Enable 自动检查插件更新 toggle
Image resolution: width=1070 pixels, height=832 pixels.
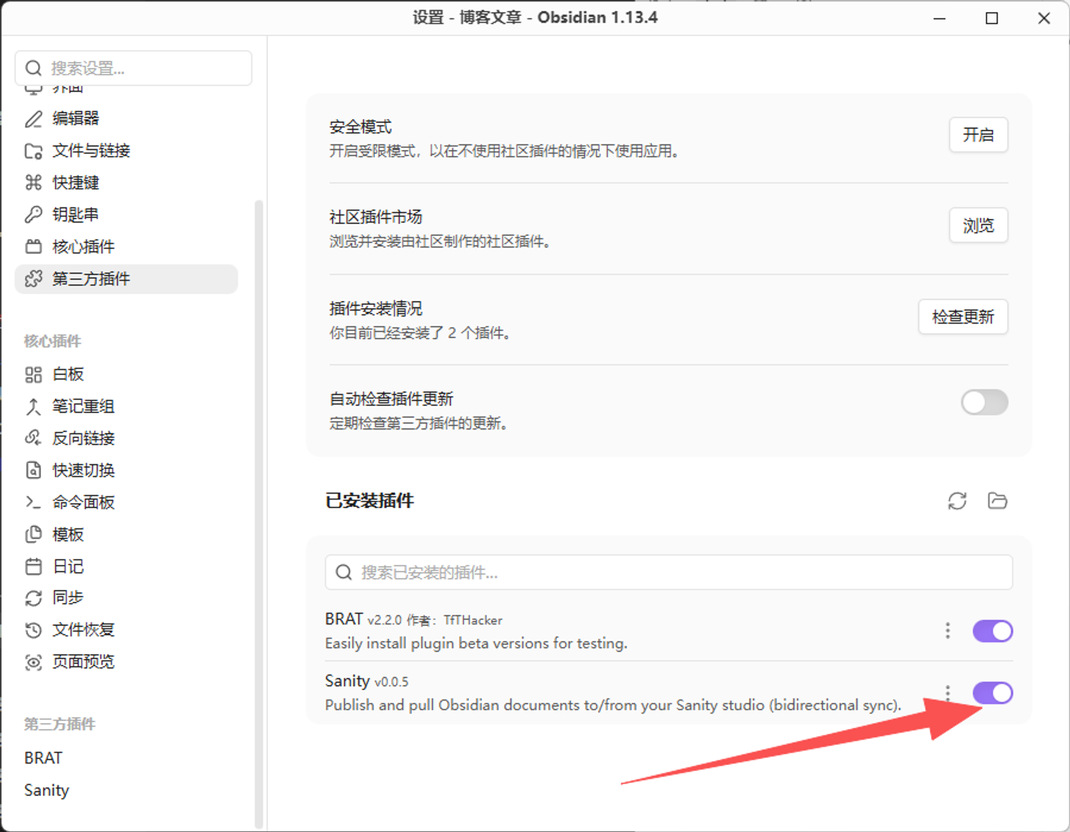point(984,403)
